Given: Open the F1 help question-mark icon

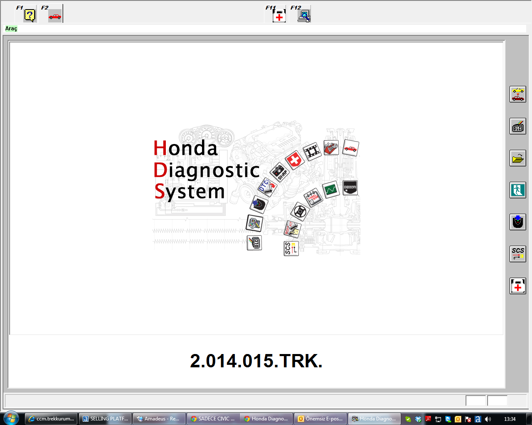Looking at the screenshot, I should coord(30,16).
